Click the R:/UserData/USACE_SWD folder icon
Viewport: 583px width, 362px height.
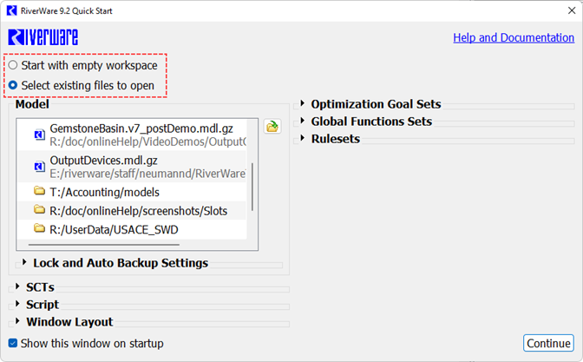[39, 229]
